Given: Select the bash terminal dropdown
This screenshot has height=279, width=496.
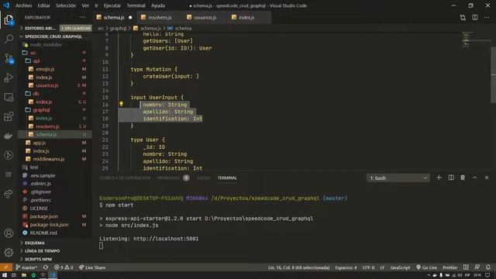Looking at the screenshot, I should 398,178.
